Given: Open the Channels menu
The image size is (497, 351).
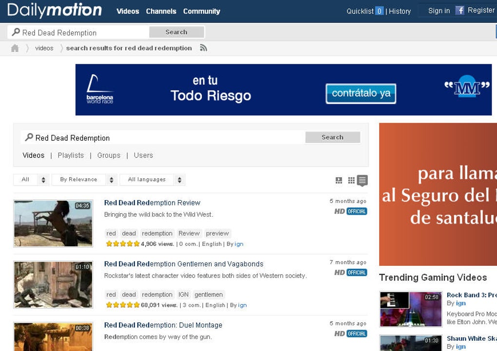Looking at the screenshot, I should coord(161,11).
